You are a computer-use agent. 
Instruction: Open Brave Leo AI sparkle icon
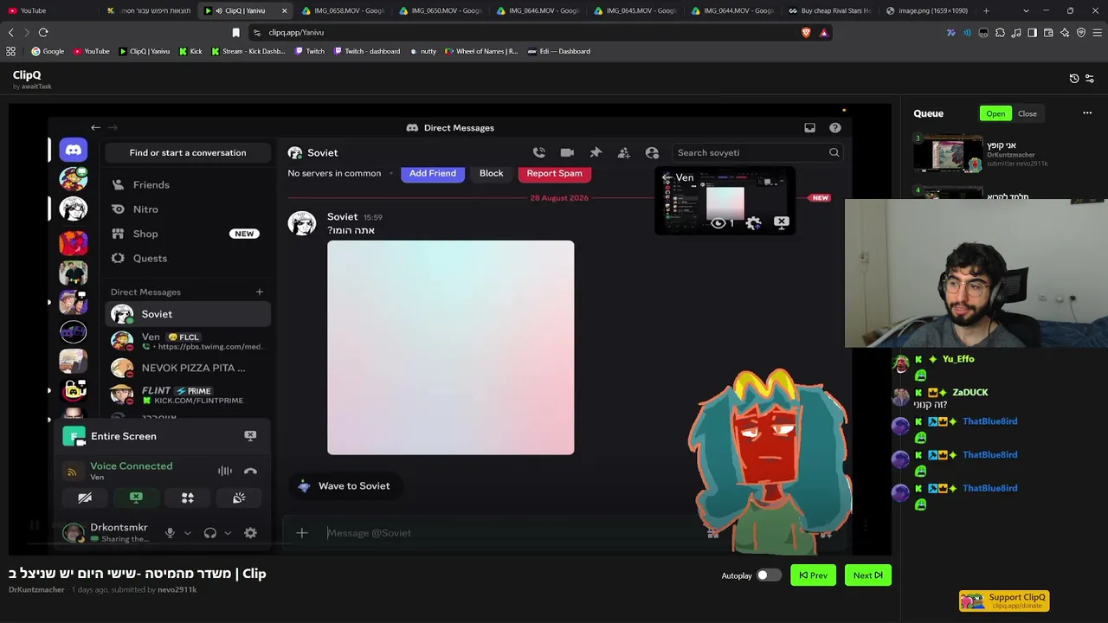point(1065,33)
